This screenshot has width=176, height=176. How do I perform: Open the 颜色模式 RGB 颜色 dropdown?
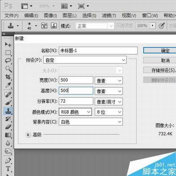coord(75,112)
